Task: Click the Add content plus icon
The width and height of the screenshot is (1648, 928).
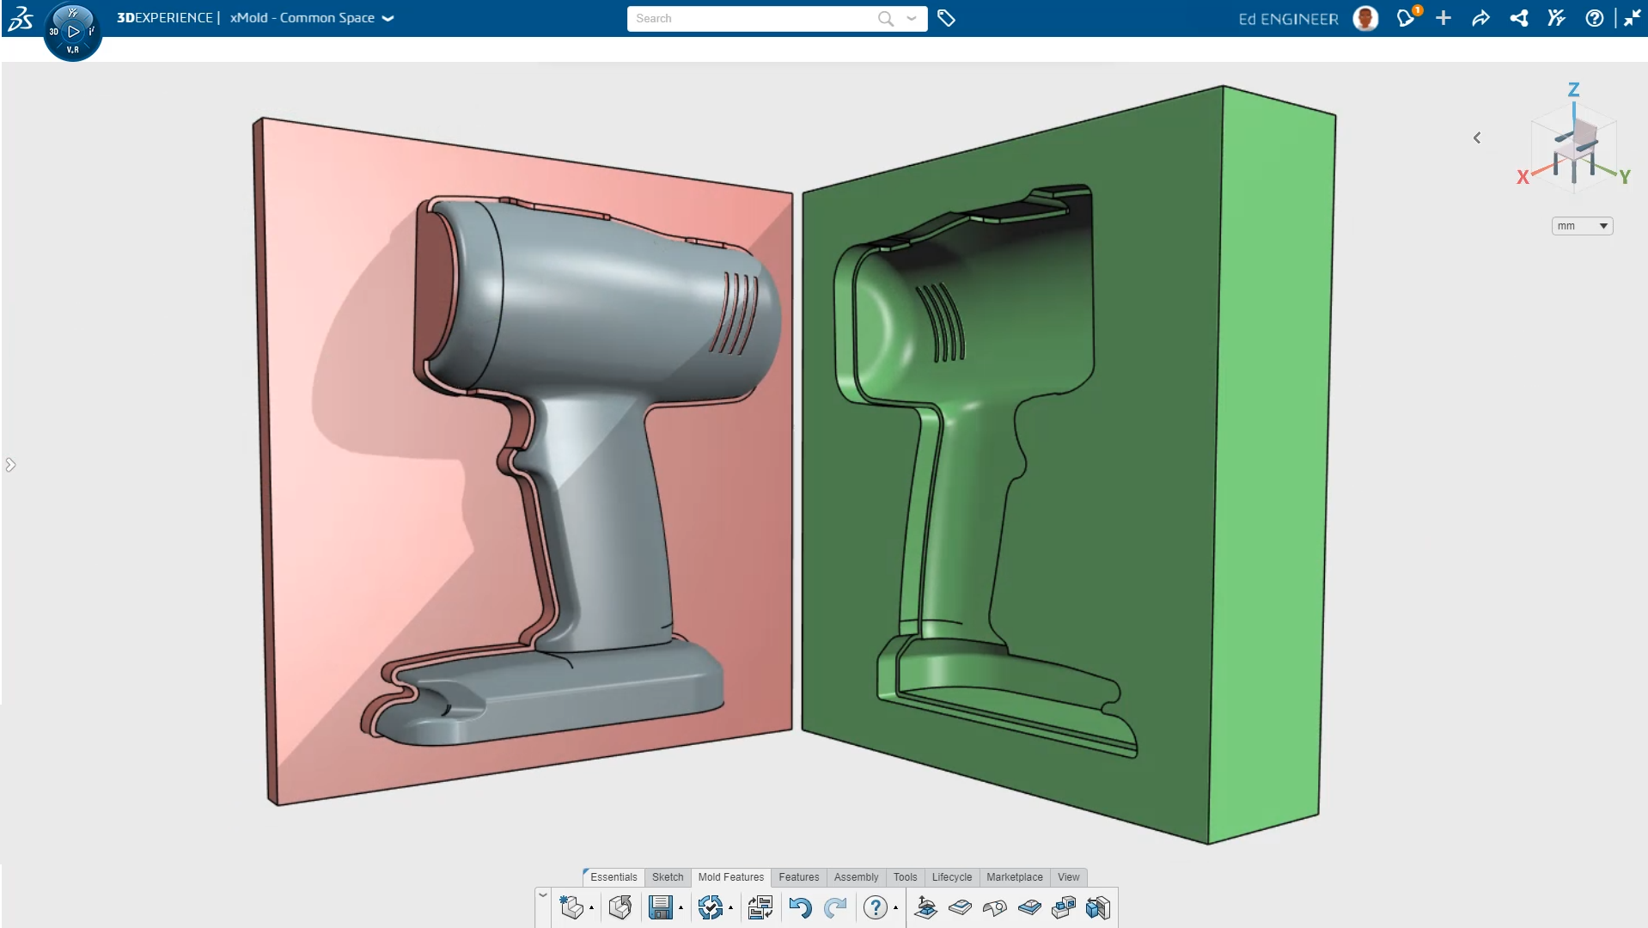Action: [x=1444, y=18]
